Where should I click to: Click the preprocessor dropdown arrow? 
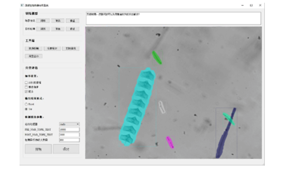pyautogui.click(x=78, y=124)
